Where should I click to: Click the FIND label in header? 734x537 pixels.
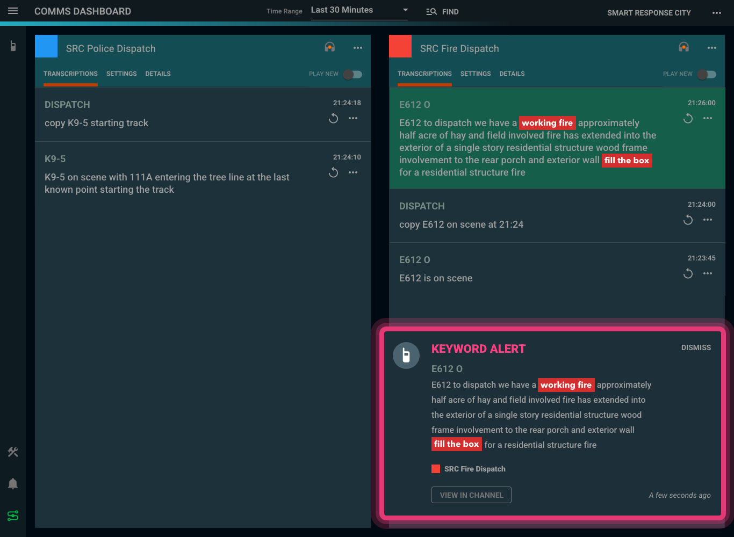click(x=450, y=12)
